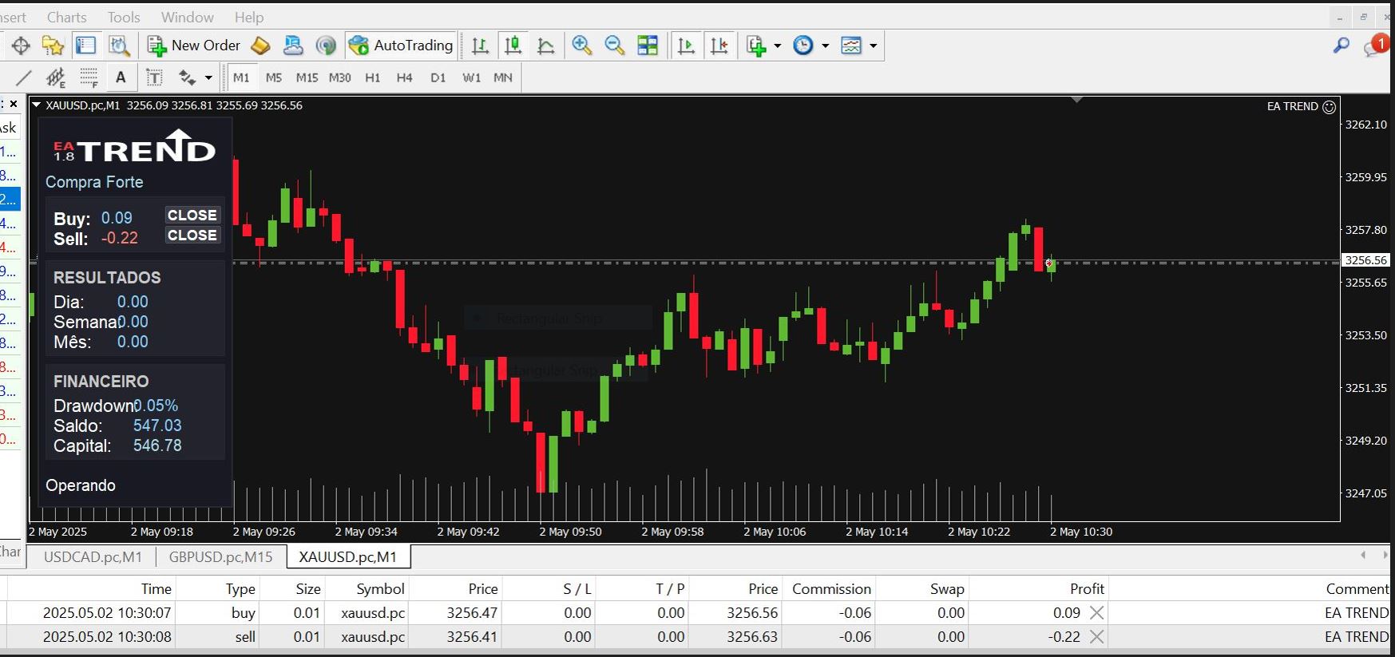Viewport: 1395px width, 657px height.
Task: Select the trendline drawing tool
Action: pos(24,77)
